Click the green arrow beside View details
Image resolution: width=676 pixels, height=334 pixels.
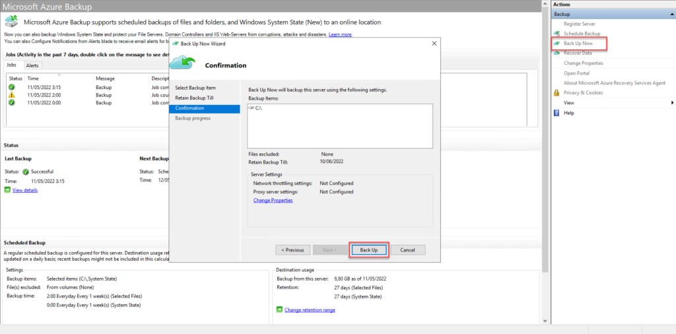point(7,190)
